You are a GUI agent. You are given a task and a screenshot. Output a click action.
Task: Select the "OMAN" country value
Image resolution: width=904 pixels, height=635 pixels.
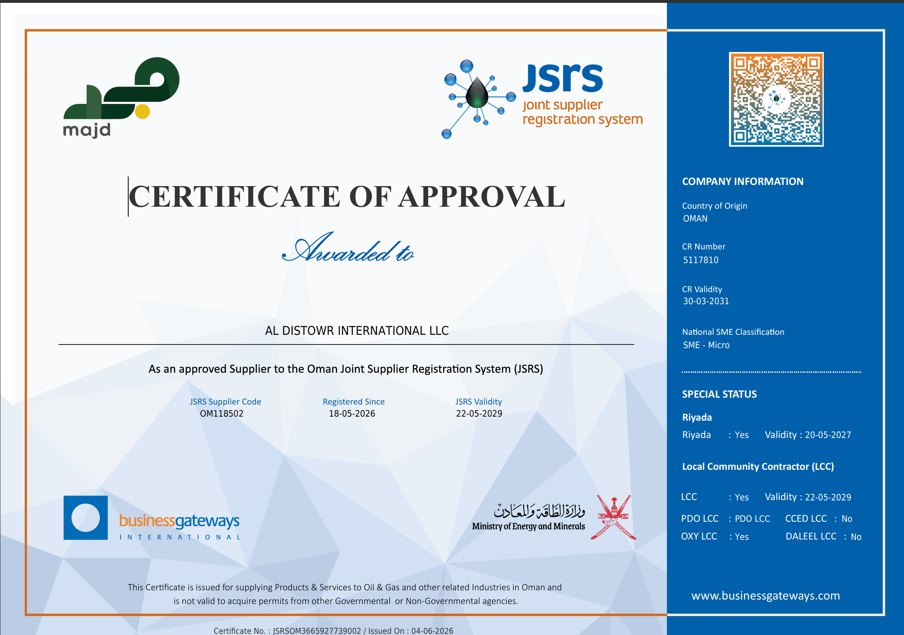click(x=695, y=219)
